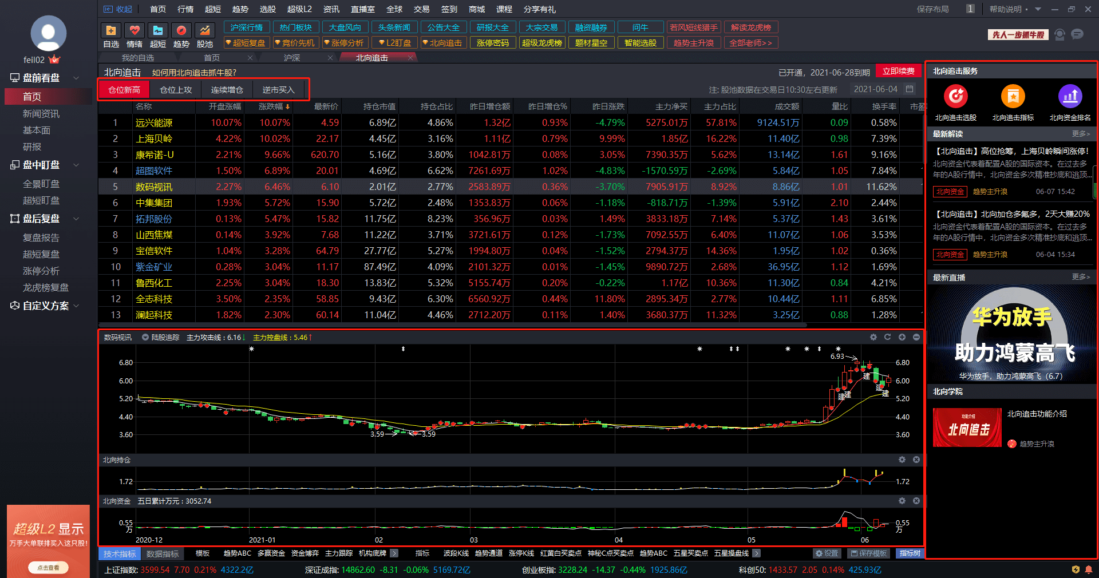Close the 北向追击 tab
The height and width of the screenshot is (578, 1099).
(x=410, y=58)
